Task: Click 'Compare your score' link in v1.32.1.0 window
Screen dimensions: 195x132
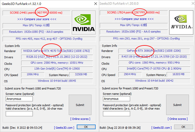Action: tap(37, 19)
